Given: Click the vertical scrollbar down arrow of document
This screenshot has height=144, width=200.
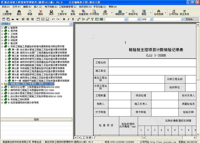Looking at the screenshot, I should click(x=198, y=134).
